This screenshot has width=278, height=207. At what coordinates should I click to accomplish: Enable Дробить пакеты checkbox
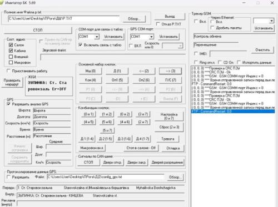[x=212, y=28]
